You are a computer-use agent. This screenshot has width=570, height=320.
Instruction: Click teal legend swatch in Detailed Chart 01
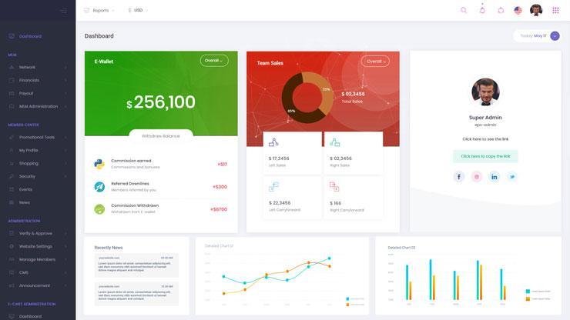pos(347,299)
